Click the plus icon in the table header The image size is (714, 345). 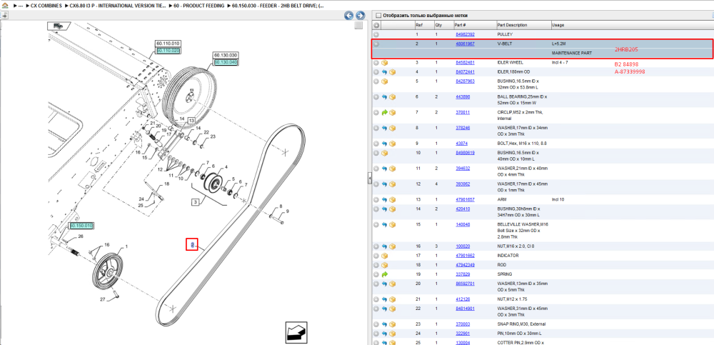click(x=376, y=24)
